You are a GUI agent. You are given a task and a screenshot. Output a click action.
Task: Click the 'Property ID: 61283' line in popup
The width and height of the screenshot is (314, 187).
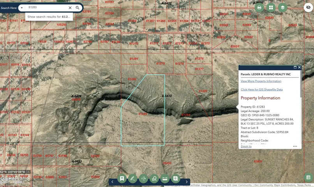pos(252,107)
